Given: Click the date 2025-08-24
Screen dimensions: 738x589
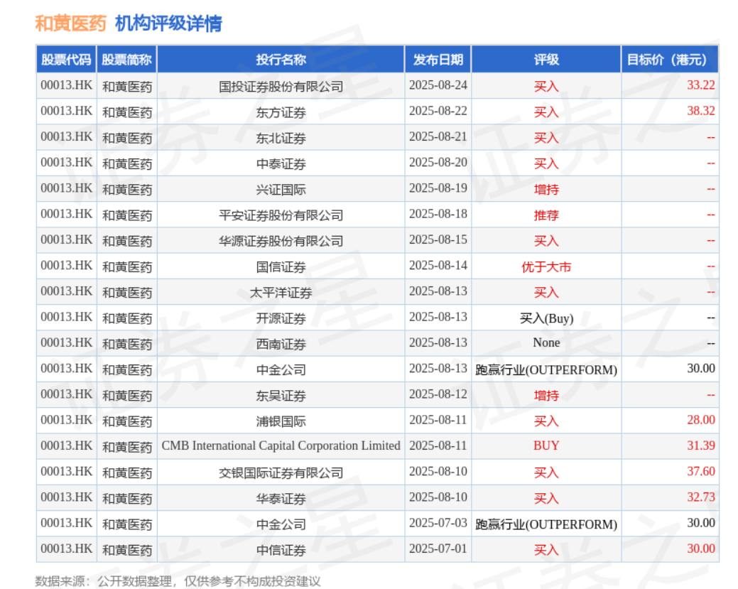Looking at the screenshot, I should pyautogui.click(x=438, y=85).
